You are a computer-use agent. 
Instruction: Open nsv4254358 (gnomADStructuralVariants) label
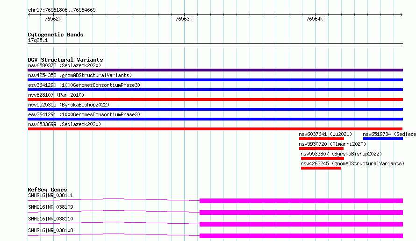coord(80,75)
